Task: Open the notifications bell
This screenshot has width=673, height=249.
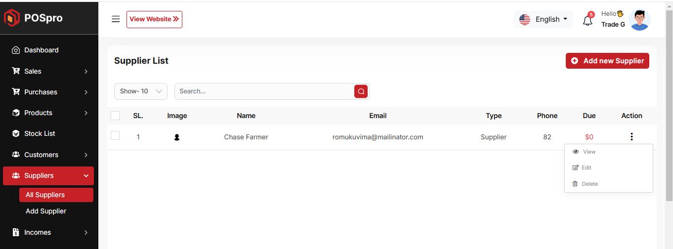Action: 588,20
